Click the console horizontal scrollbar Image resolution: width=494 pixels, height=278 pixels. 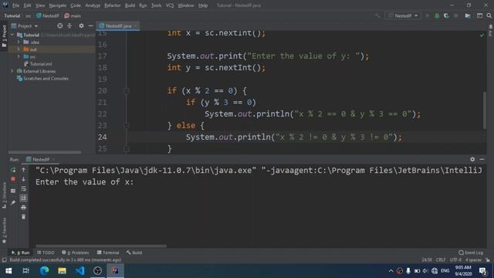[x=101, y=246]
